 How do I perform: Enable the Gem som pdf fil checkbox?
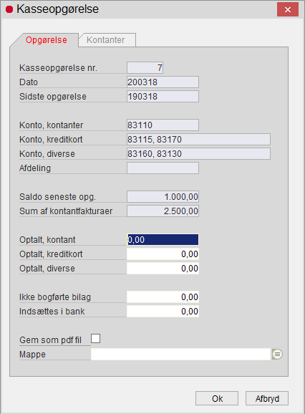pos(95,339)
